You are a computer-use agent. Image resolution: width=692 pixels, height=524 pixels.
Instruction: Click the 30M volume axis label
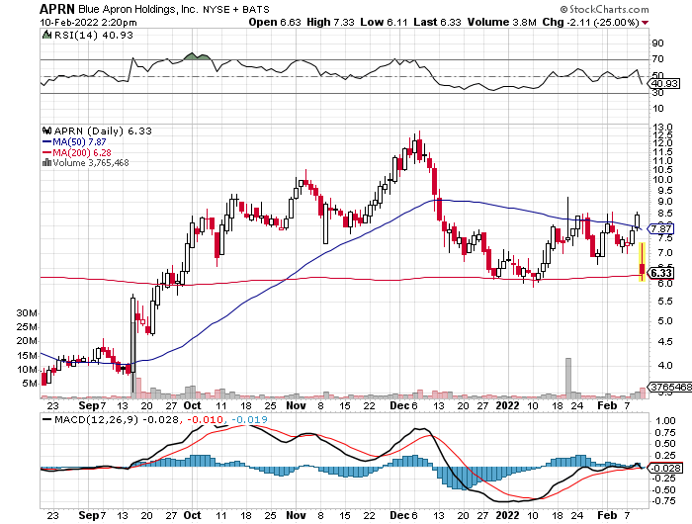(x=27, y=313)
